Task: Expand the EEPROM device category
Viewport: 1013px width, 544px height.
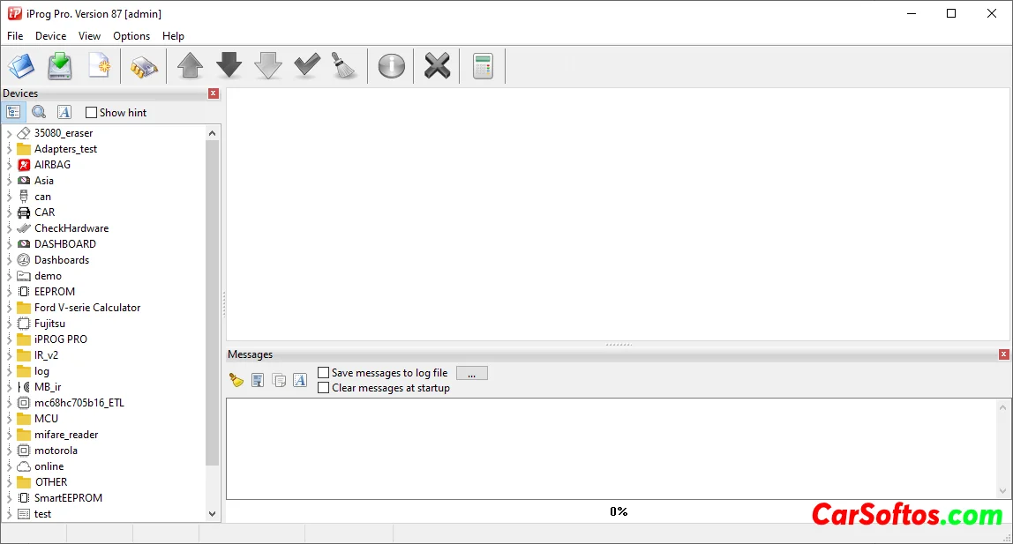Action: 9,292
